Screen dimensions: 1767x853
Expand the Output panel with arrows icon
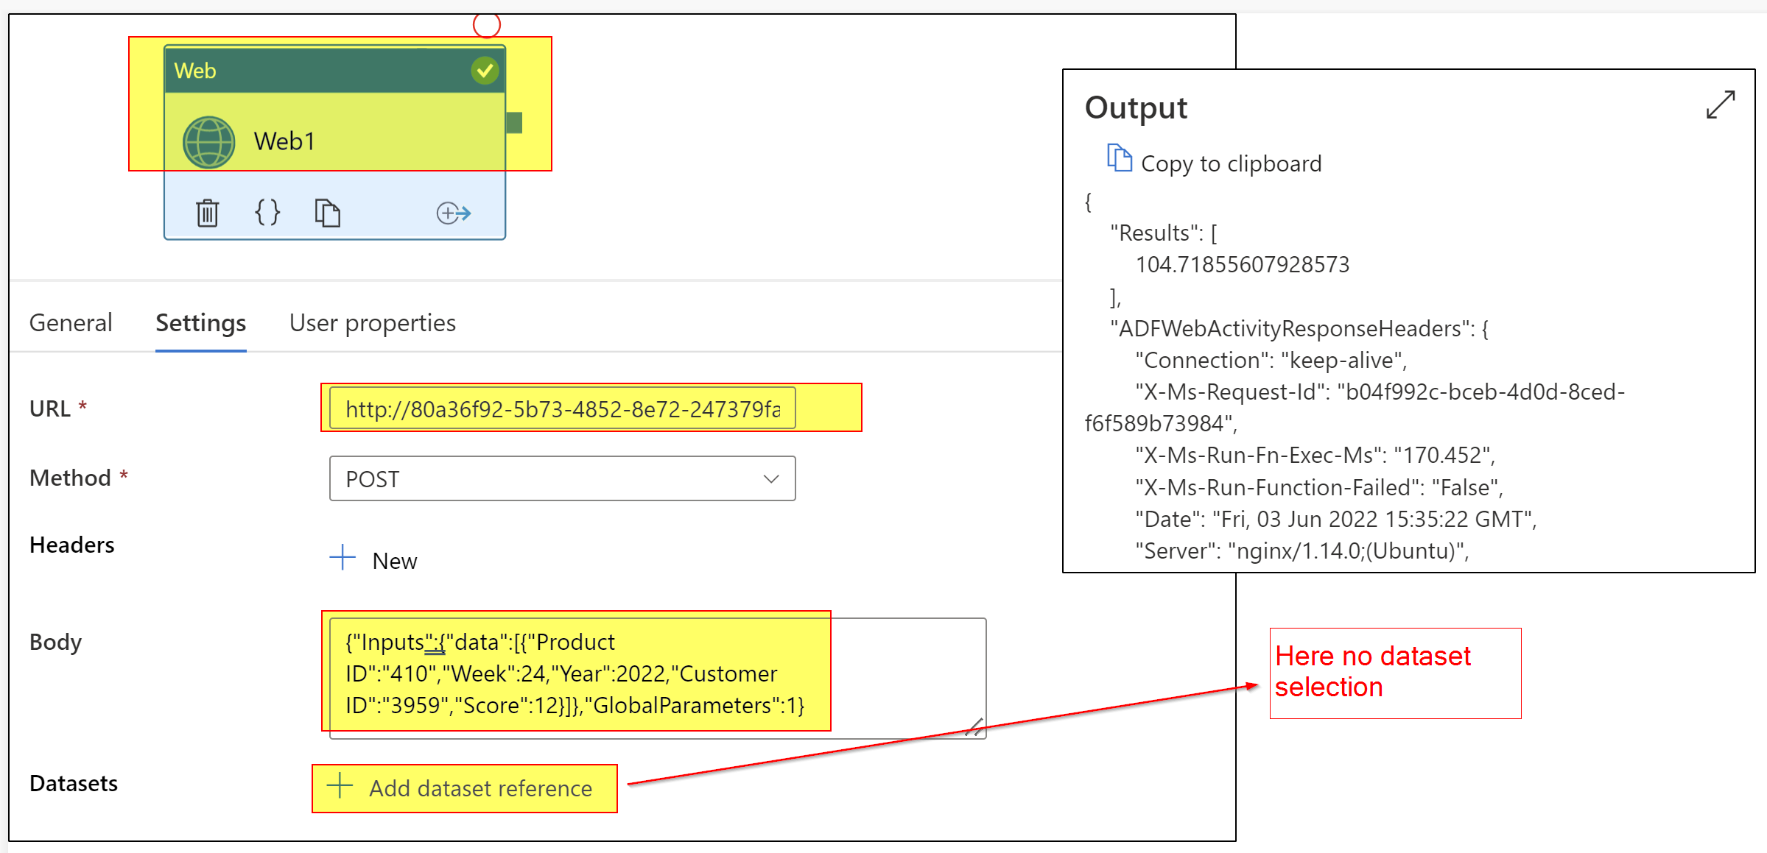point(1721,105)
